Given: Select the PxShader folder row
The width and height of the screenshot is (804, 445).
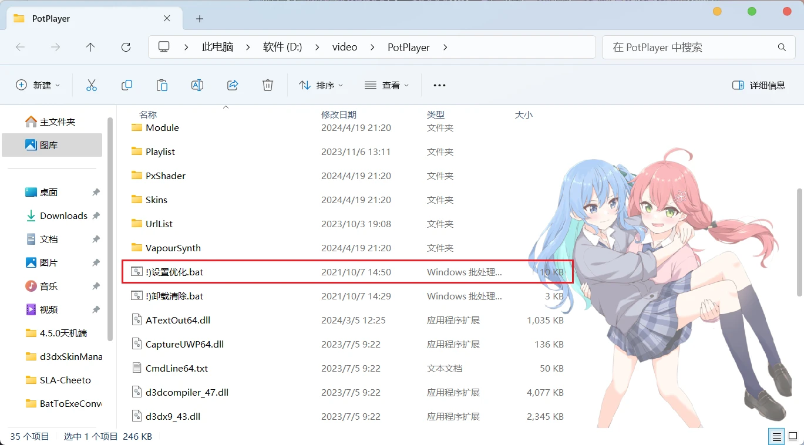Looking at the screenshot, I should (x=347, y=176).
